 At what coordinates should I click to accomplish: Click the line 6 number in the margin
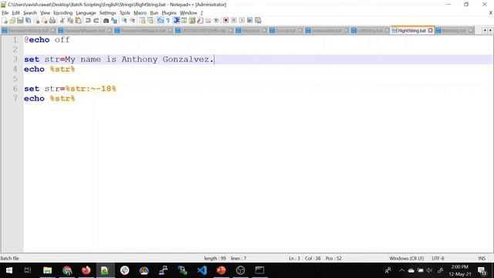pyautogui.click(x=15, y=89)
